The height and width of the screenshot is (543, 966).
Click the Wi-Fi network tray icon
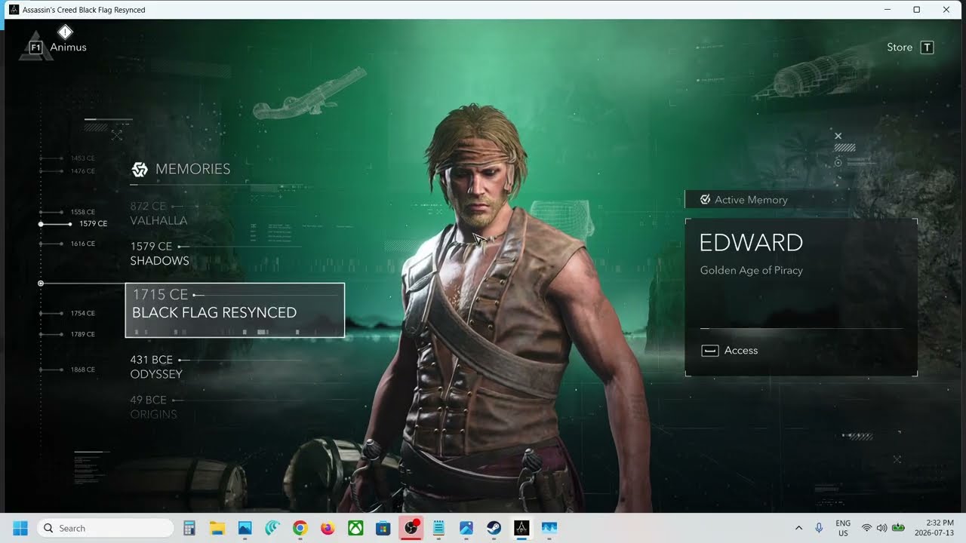[x=867, y=528]
